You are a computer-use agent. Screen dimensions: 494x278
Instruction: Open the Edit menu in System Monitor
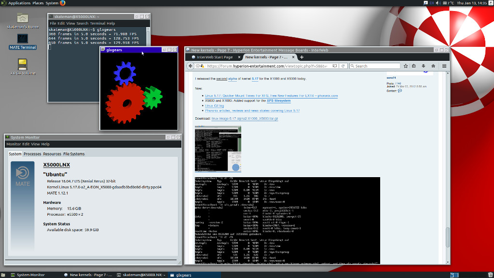coord(26,144)
